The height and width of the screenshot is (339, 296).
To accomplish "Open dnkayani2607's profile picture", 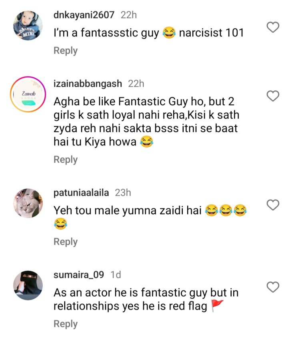I will pos(27,26).
